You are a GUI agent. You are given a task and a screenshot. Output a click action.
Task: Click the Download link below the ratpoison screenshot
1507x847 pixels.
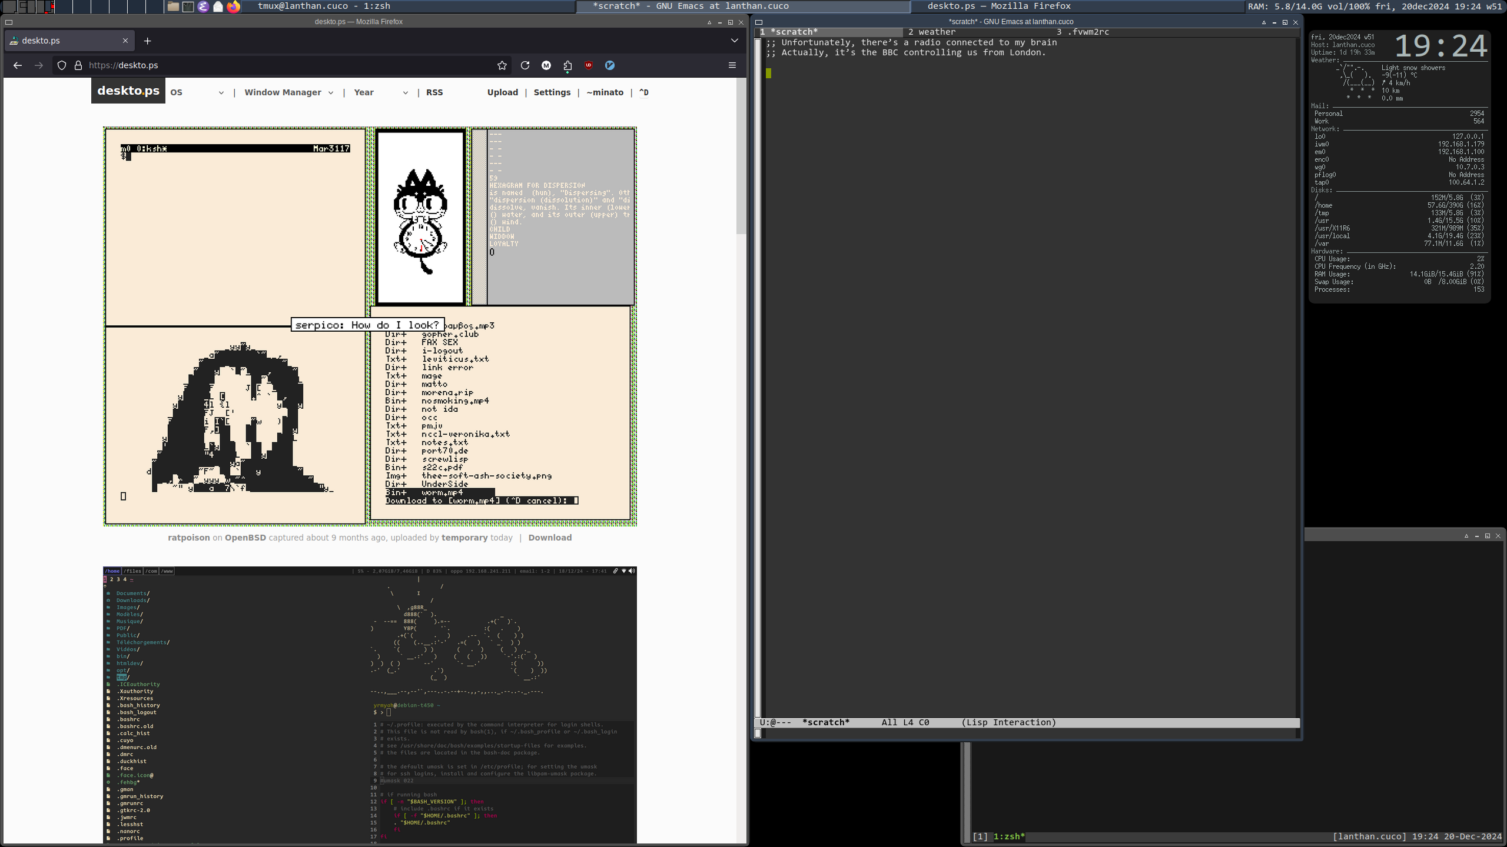(x=549, y=538)
